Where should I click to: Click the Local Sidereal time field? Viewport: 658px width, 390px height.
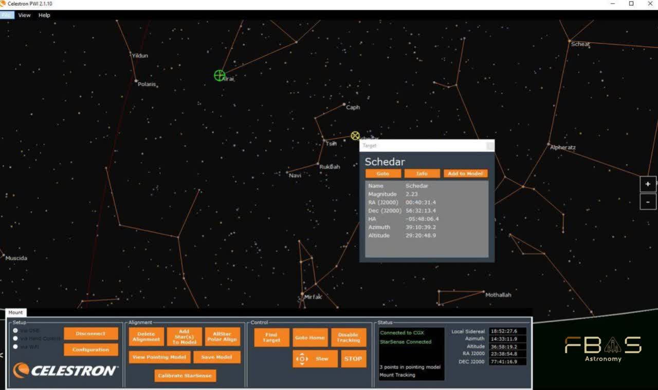pos(507,331)
